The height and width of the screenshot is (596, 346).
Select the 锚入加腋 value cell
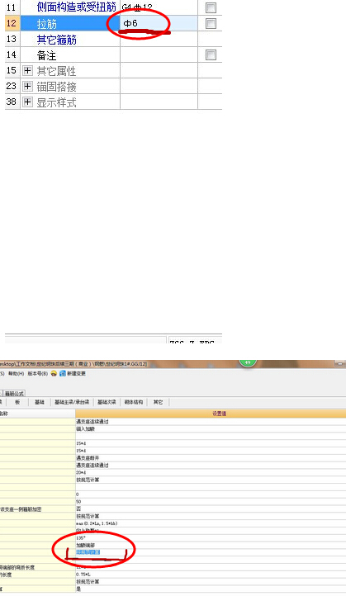pos(211,428)
